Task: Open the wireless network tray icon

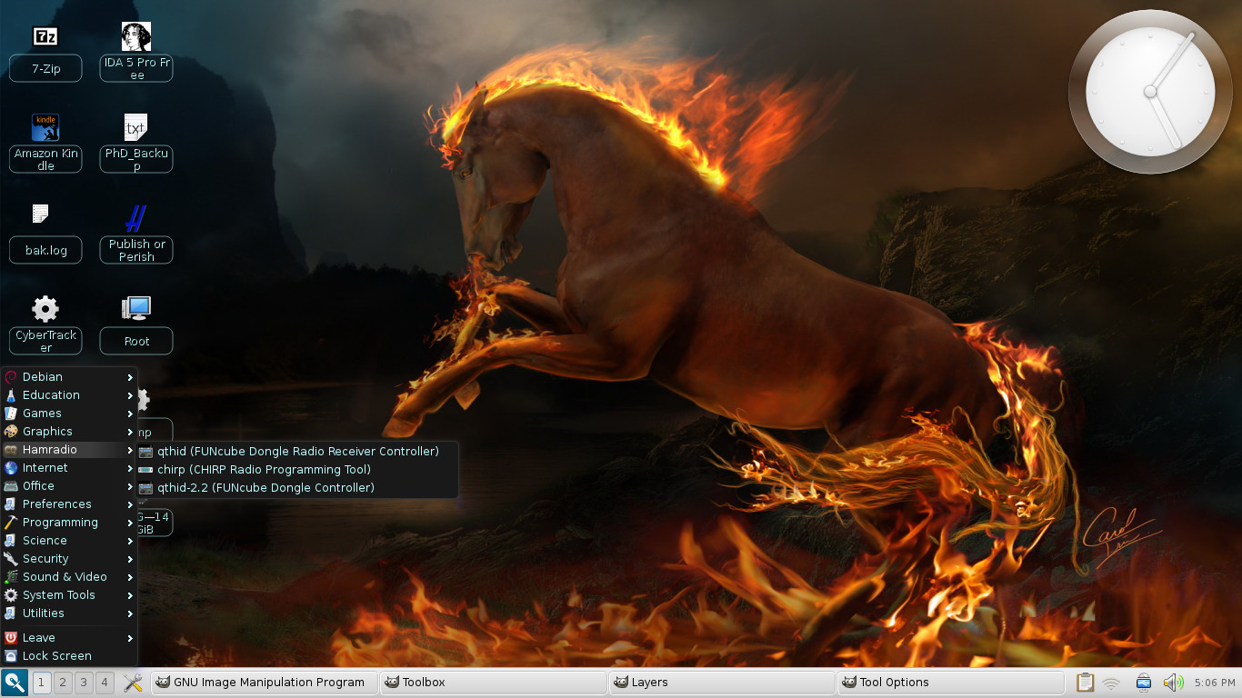Action: pos(1111,682)
